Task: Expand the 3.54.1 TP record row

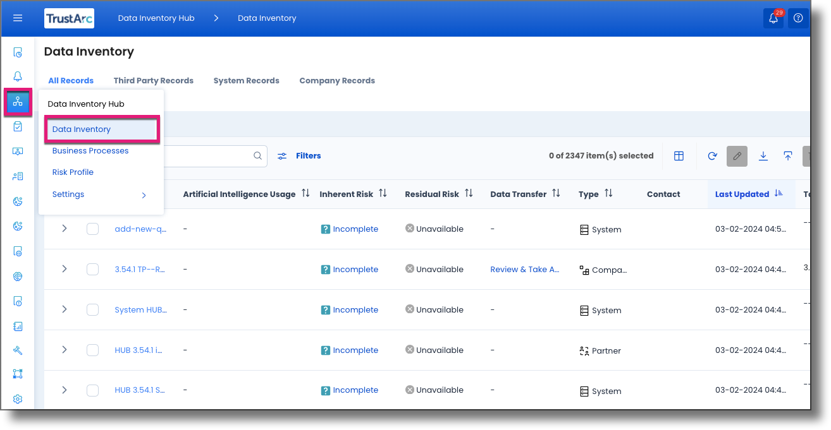Action: [x=64, y=269]
